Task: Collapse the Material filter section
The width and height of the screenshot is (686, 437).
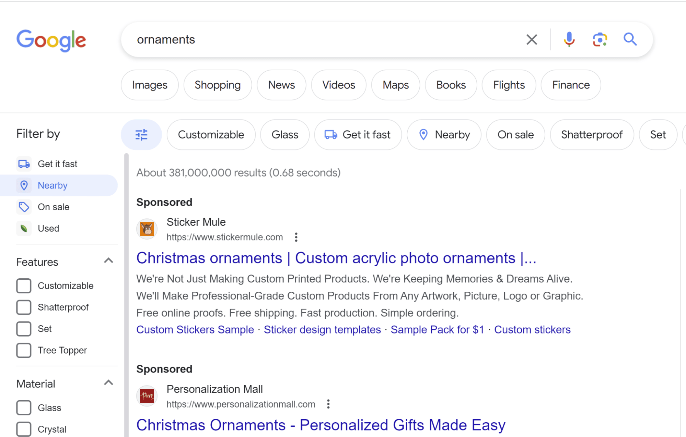Action: click(108, 383)
